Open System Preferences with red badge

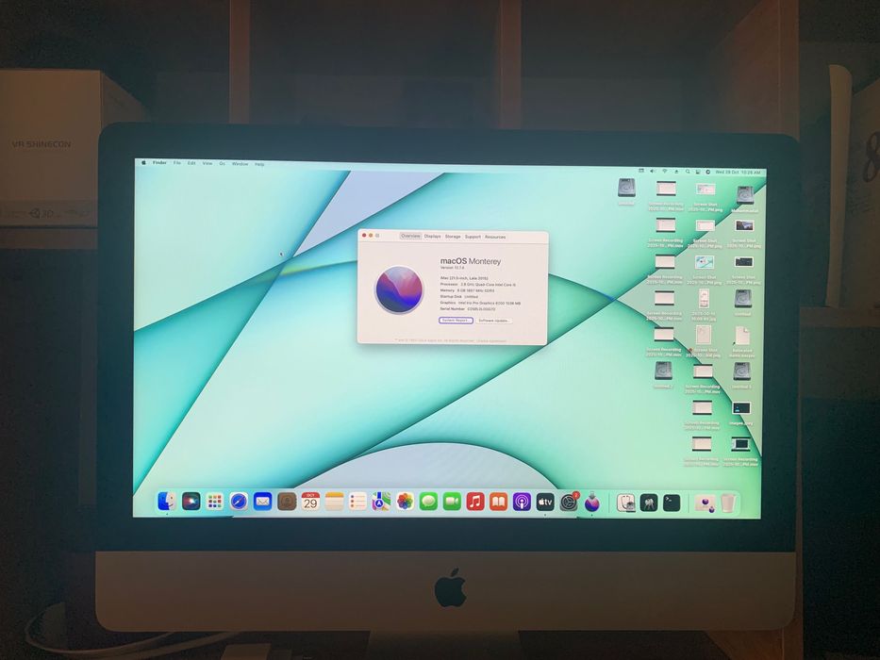[x=569, y=502]
